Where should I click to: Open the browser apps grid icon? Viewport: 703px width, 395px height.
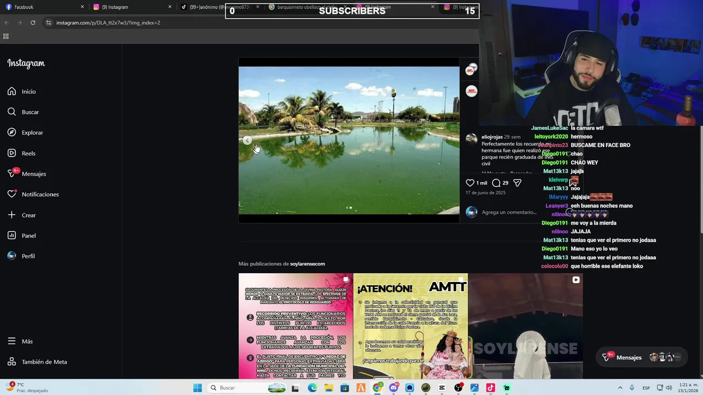(6, 36)
